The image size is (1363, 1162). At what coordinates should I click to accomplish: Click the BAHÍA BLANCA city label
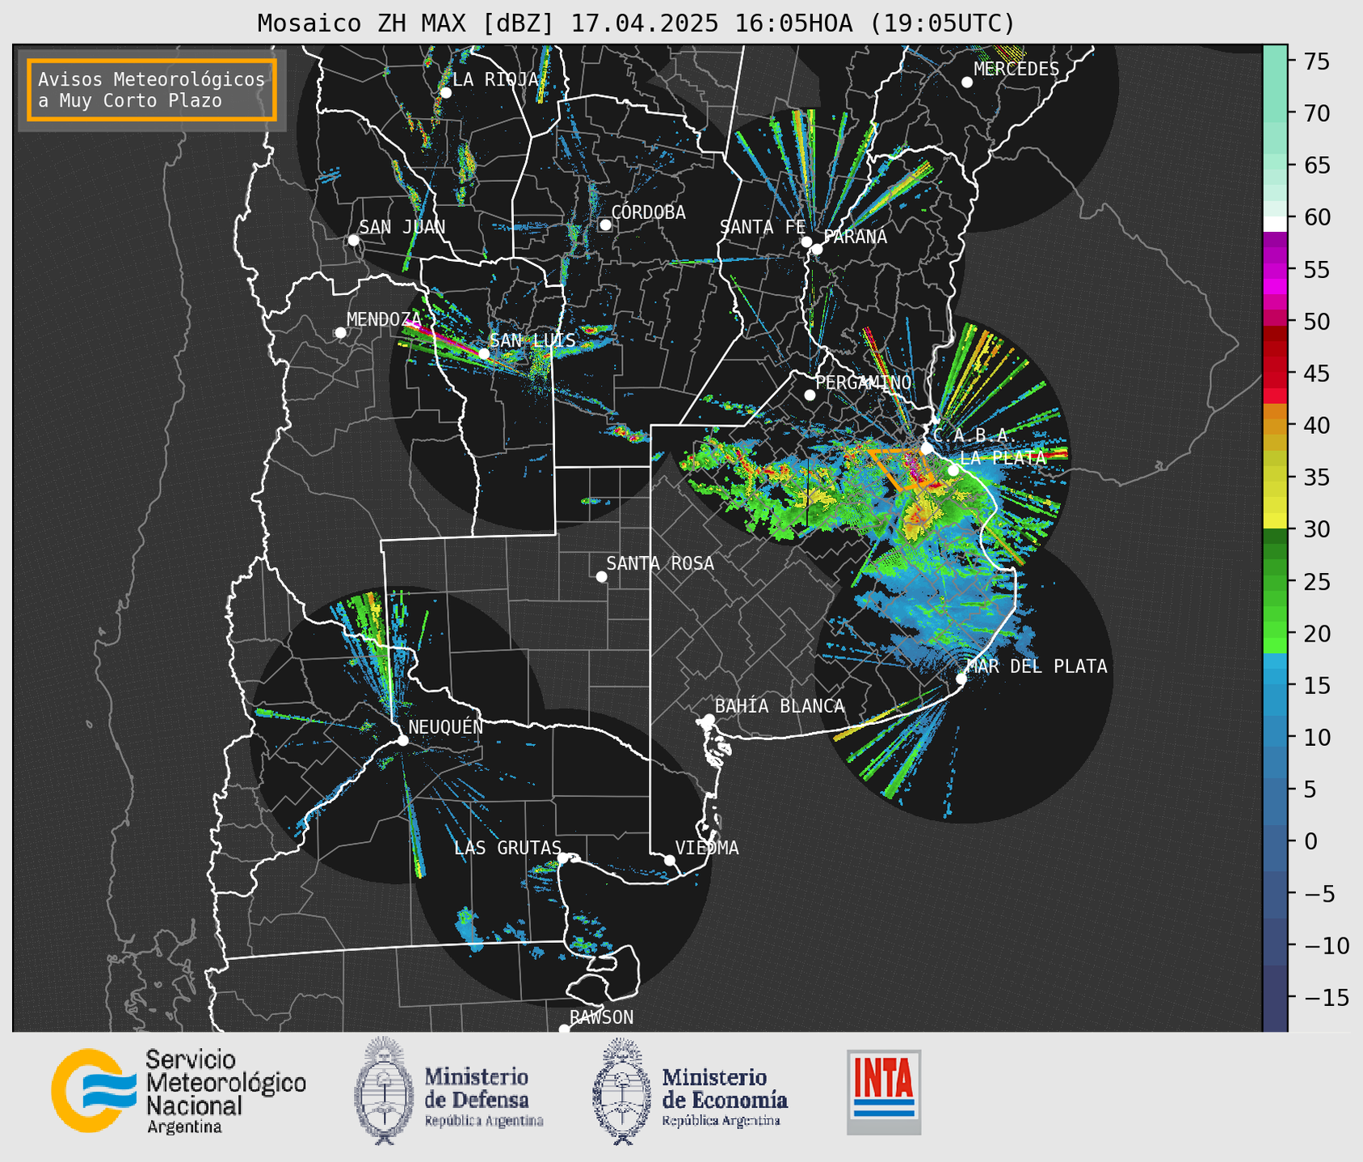780,705
